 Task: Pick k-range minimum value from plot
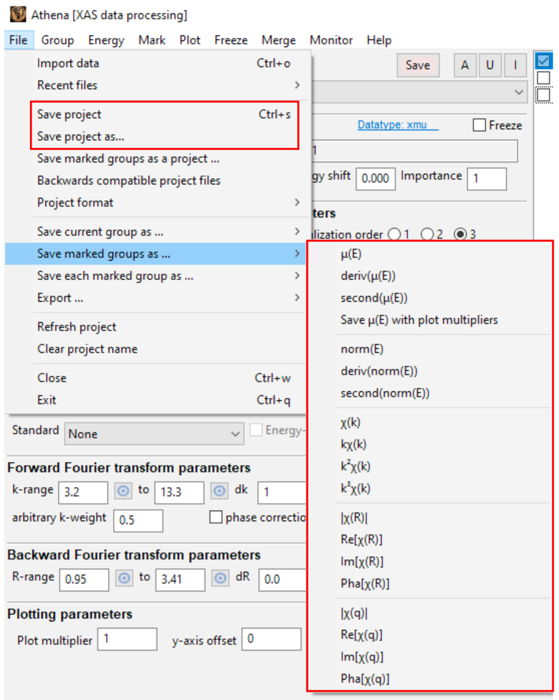point(123,492)
